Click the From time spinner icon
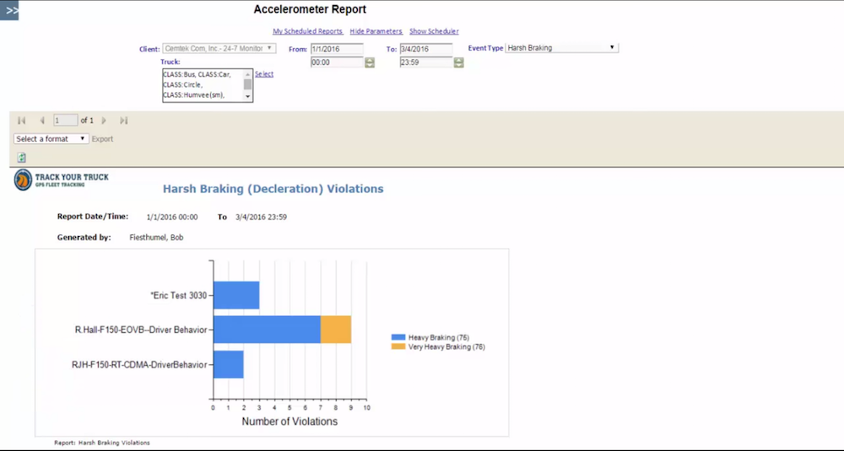844x451 pixels. pos(370,62)
